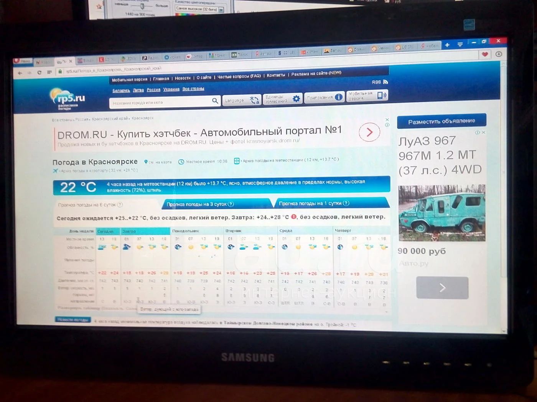537x402 pixels.
Task: Click the red warning icon after +24..+28 °C
Action: coord(294,217)
